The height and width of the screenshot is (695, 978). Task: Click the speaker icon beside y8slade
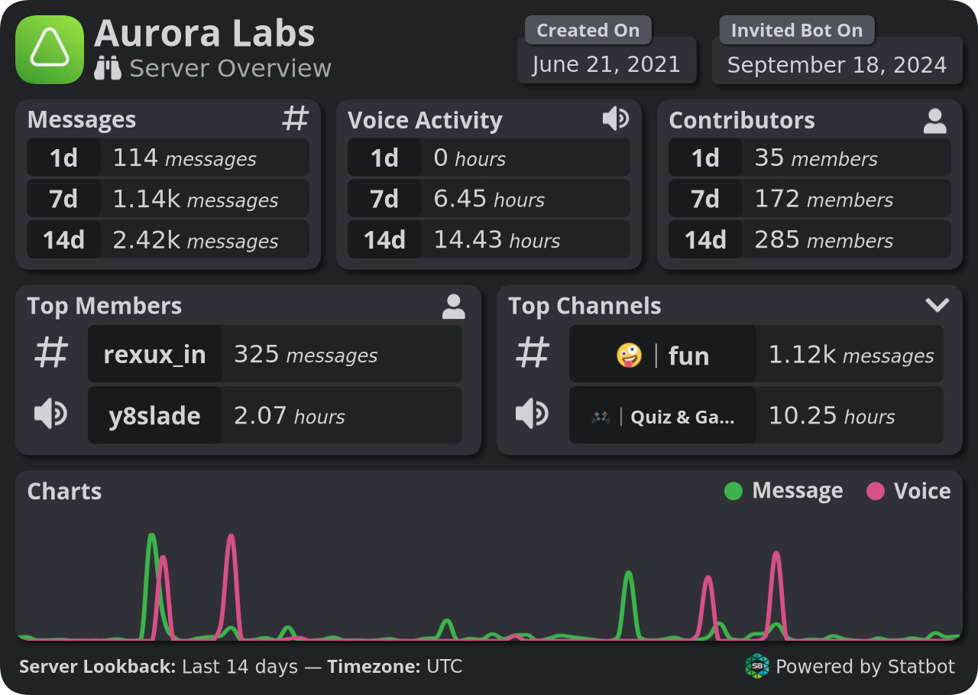coord(51,414)
